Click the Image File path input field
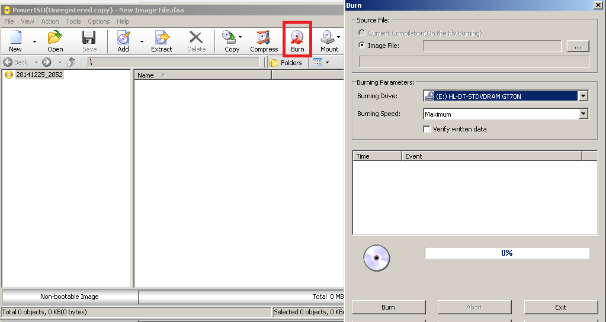 [492, 46]
